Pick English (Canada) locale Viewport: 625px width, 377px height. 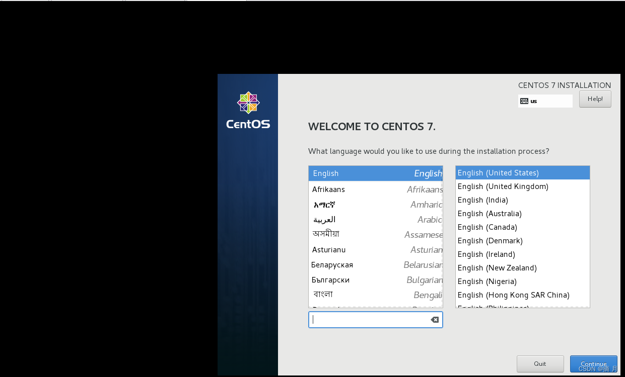pyautogui.click(x=523, y=227)
